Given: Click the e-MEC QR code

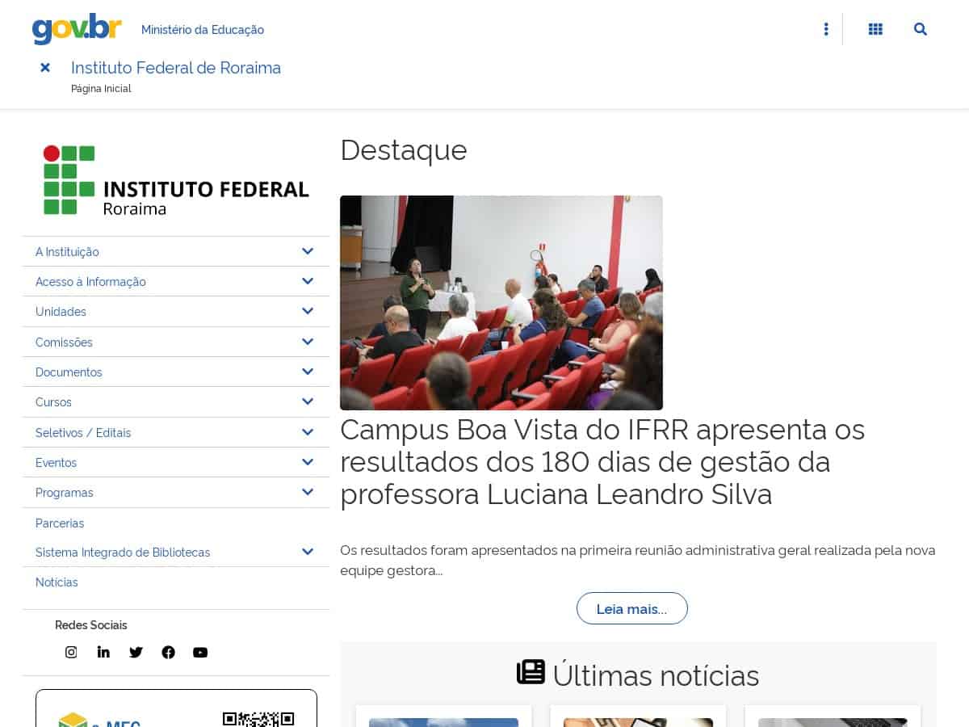Looking at the screenshot, I should [258, 719].
